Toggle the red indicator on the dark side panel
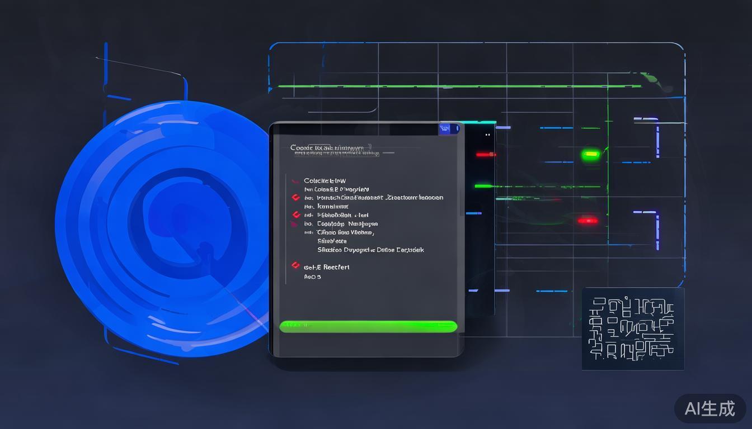The image size is (752, 429). pyautogui.click(x=485, y=154)
